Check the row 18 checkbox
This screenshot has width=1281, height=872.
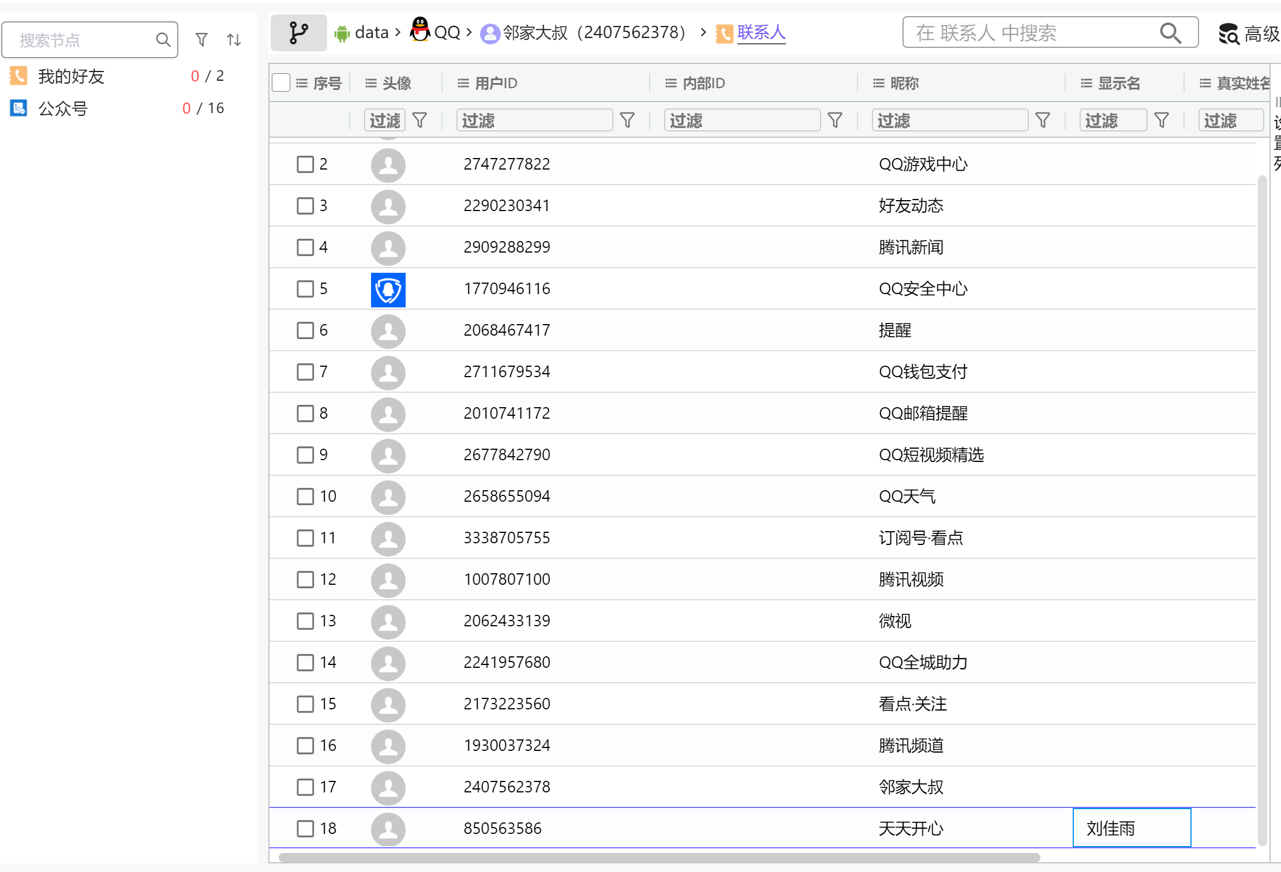(305, 828)
